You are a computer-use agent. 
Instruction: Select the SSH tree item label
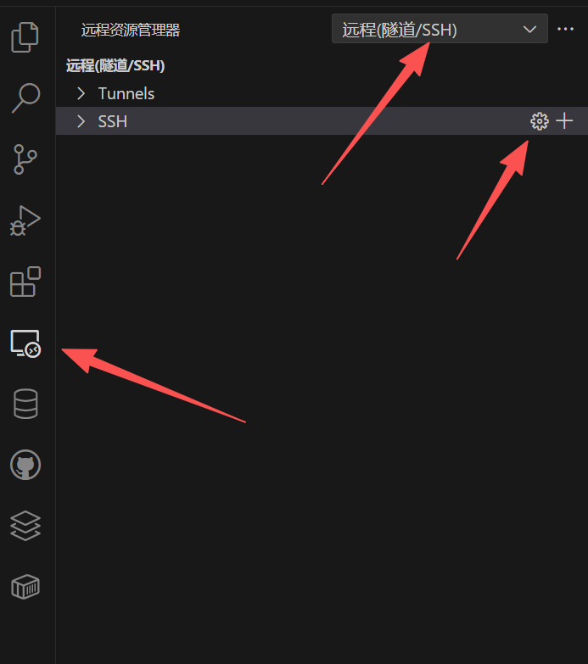tap(113, 121)
